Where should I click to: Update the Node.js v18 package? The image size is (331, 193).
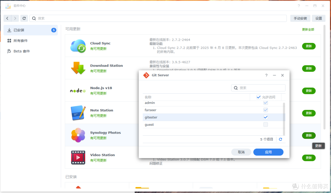(x=309, y=91)
